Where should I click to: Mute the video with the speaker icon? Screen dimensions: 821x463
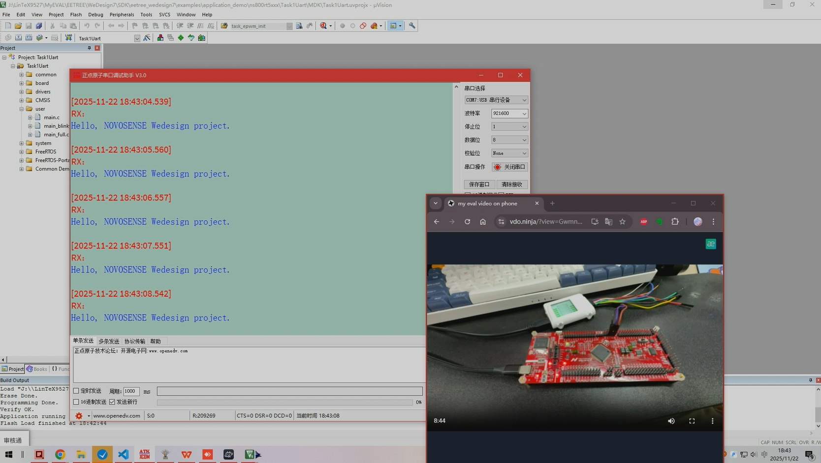671,421
